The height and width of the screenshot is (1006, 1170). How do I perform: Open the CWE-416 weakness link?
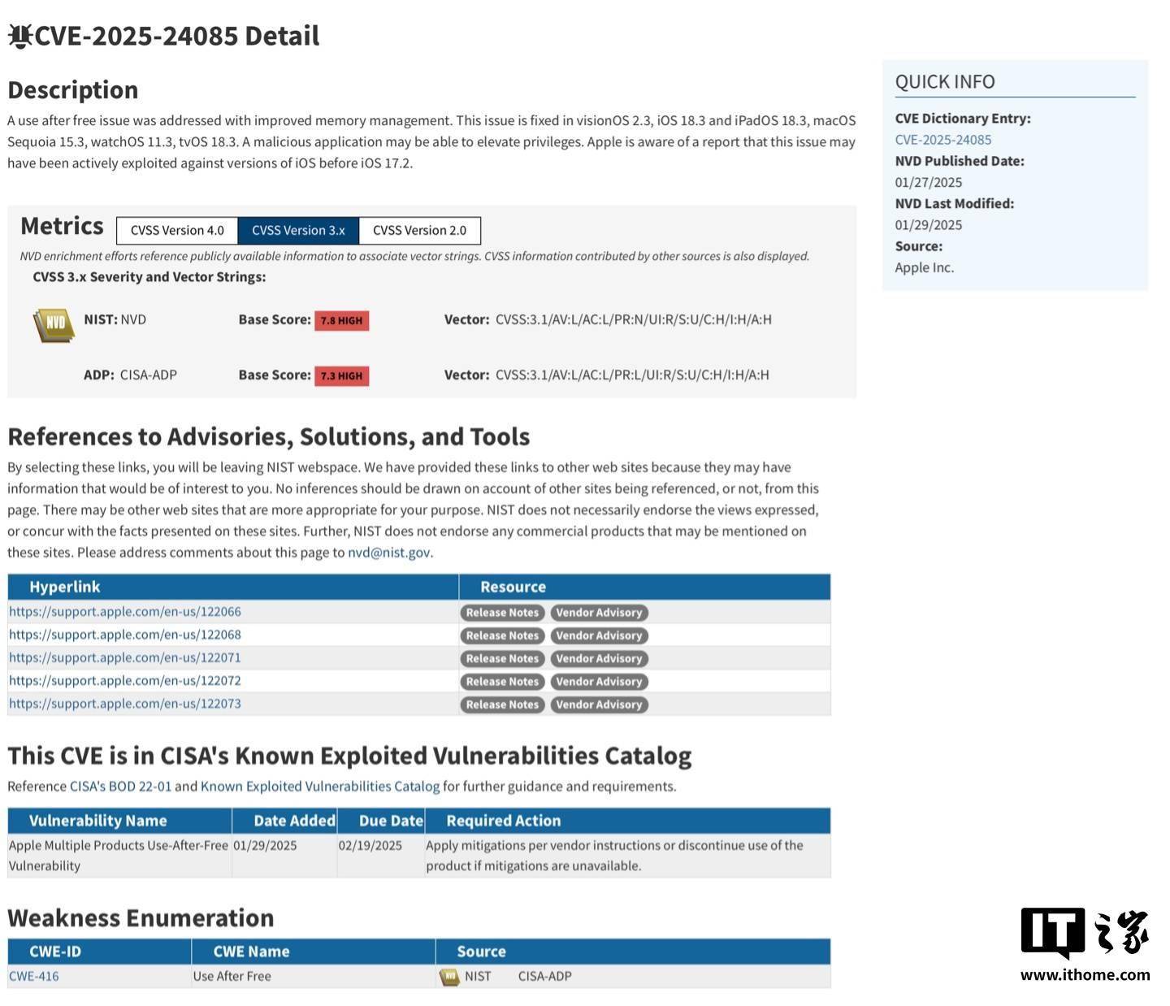[x=34, y=977]
